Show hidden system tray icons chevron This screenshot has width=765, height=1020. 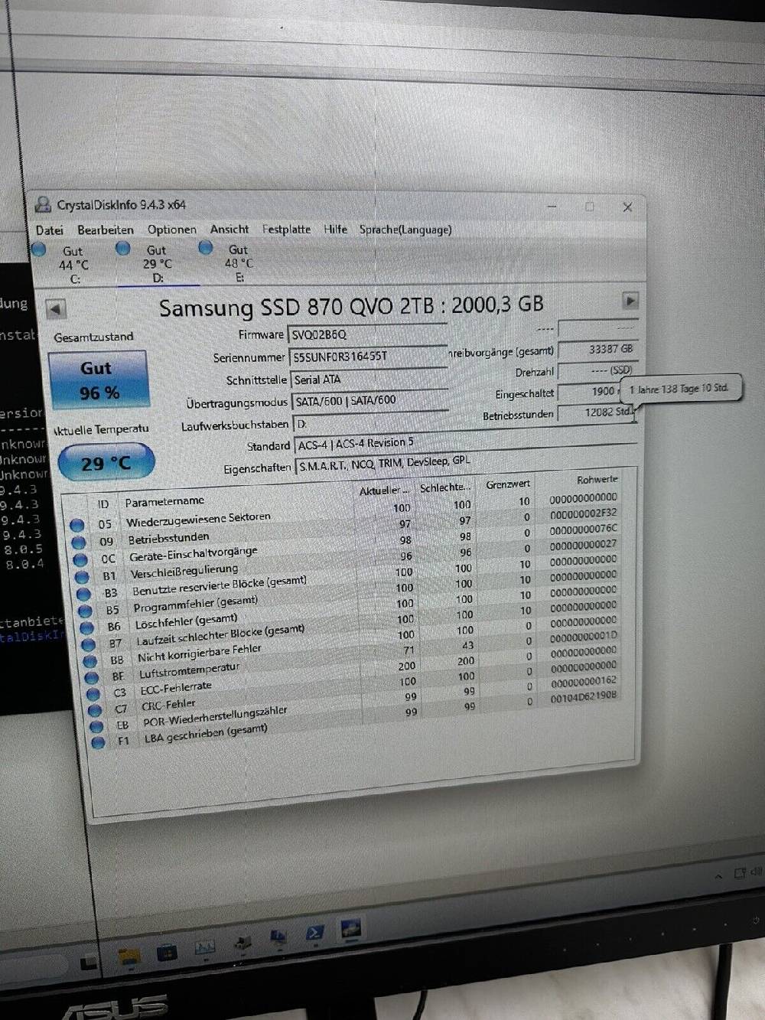tap(719, 876)
